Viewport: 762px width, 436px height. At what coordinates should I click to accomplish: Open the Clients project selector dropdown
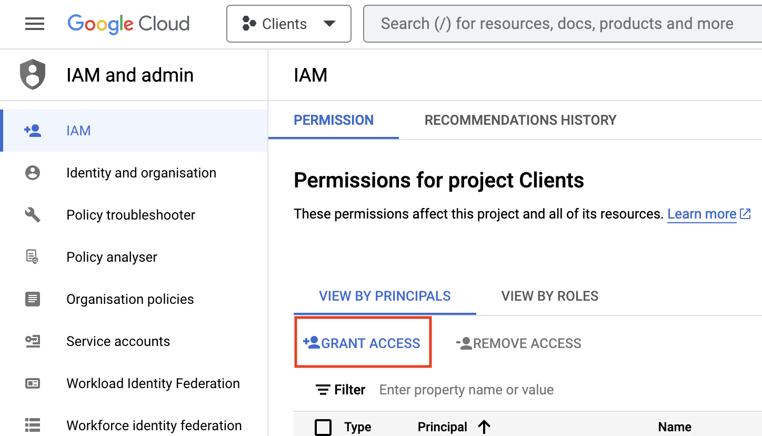pyautogui.click(x=289, y=24)
